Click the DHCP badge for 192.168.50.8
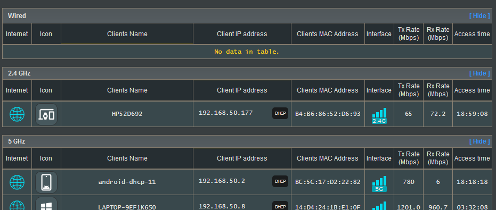The height and width of the screenshot is (210, 496). [x=280, y=206]
